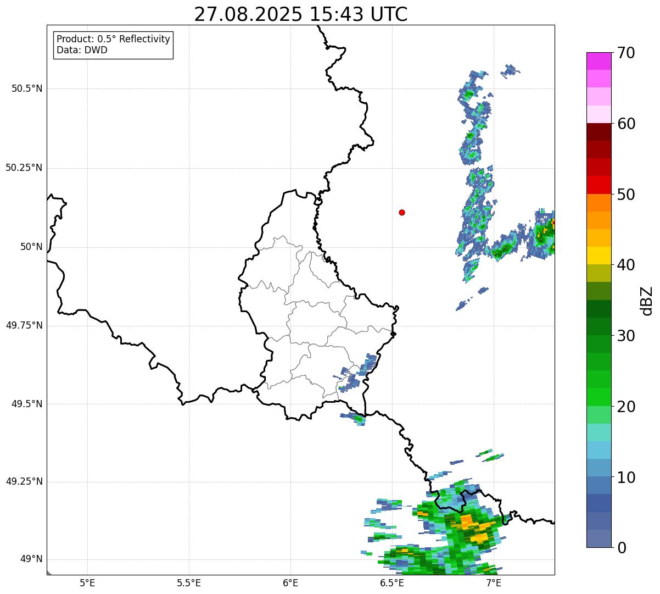Click the colorbar tick label 40

pyautogui.click(x=626, y=265)
